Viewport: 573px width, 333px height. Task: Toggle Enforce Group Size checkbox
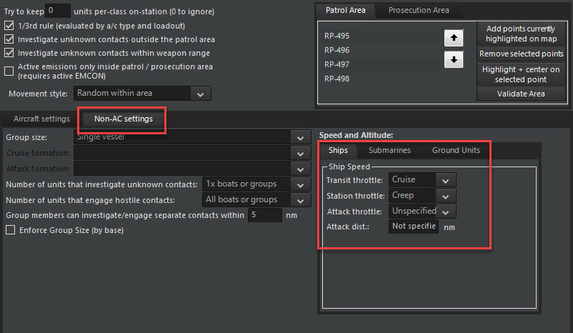[10, 229]
